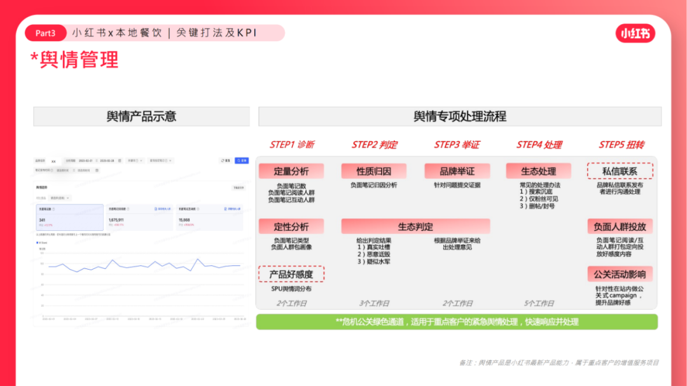The width and height of the screenshot is (687, 386).
Task: Click the 定量分析 box
Action: (x=291, y=171)
